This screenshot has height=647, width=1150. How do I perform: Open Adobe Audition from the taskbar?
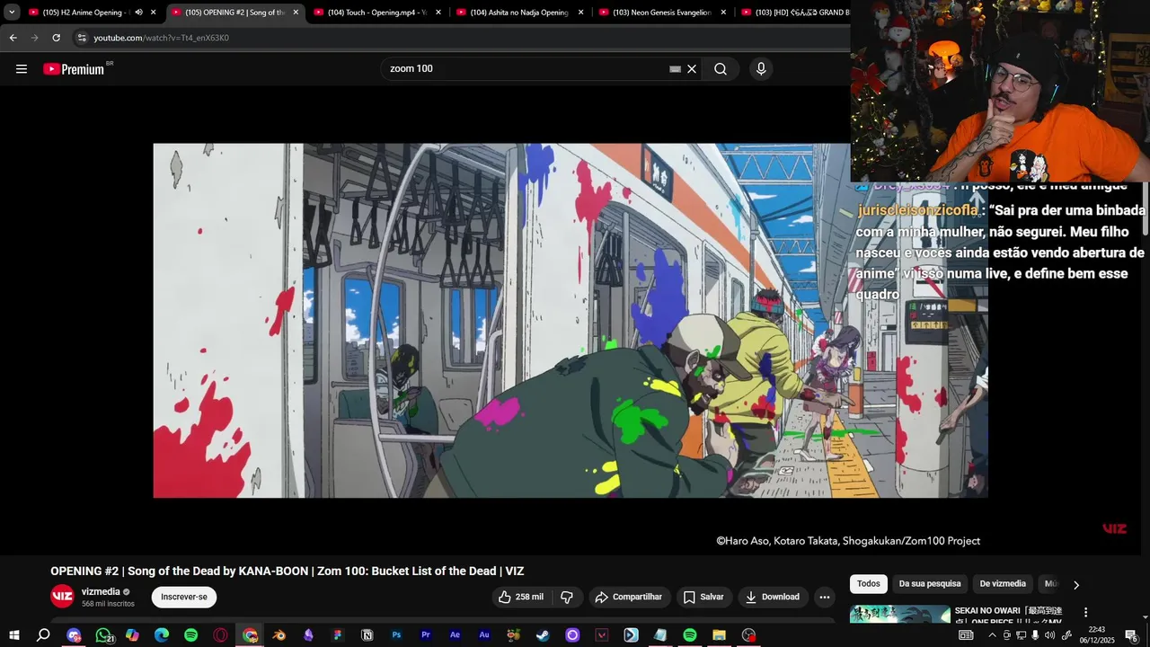pos(484,635)
